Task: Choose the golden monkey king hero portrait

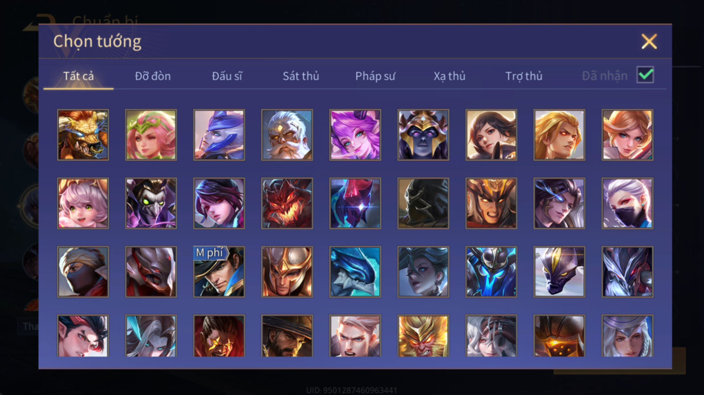Action: (423, 336)
